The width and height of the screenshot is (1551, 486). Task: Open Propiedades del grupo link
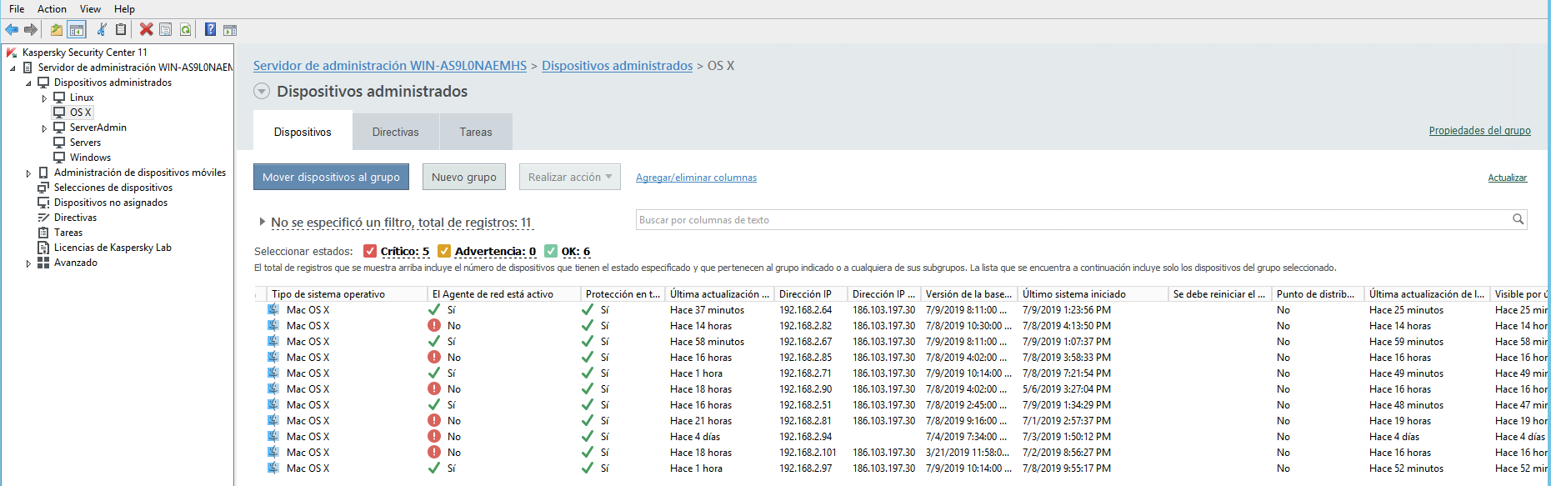tap(1479, 131)
